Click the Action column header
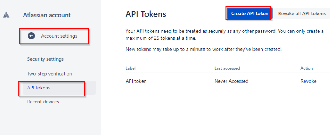 (x=307, y=68)
